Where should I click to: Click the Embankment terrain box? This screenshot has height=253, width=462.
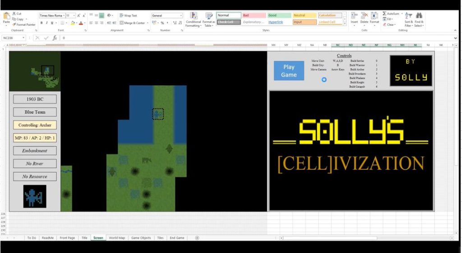click(35, 151)
